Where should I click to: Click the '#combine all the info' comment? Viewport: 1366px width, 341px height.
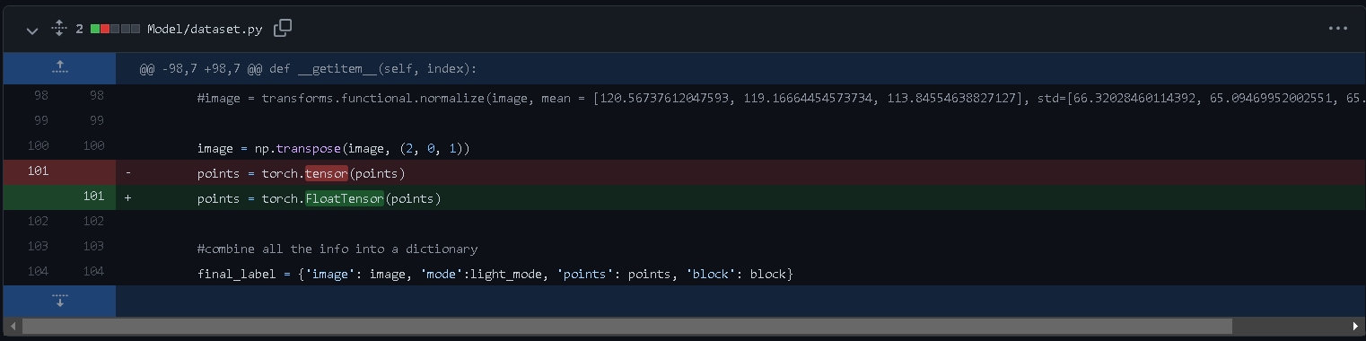[x=337, y=249]
